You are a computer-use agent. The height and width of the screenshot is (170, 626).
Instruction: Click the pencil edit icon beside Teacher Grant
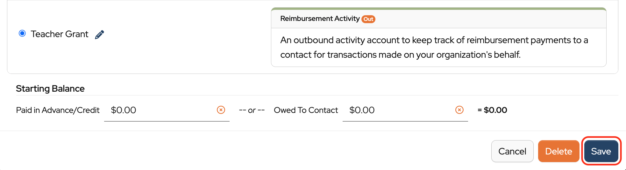tap(99, 35)
